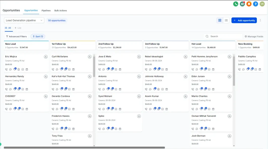Viewport: 268px width, 149px height.
Task: Open the orange notifications bell
Action: (249, 4)
